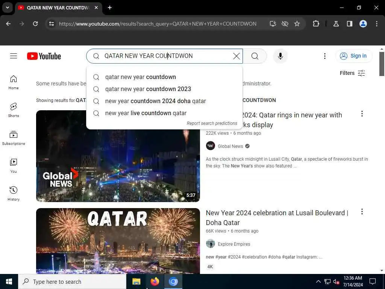
Task: Close the YouTube tab
Action: pyautogui.click(x=96, y=8)
